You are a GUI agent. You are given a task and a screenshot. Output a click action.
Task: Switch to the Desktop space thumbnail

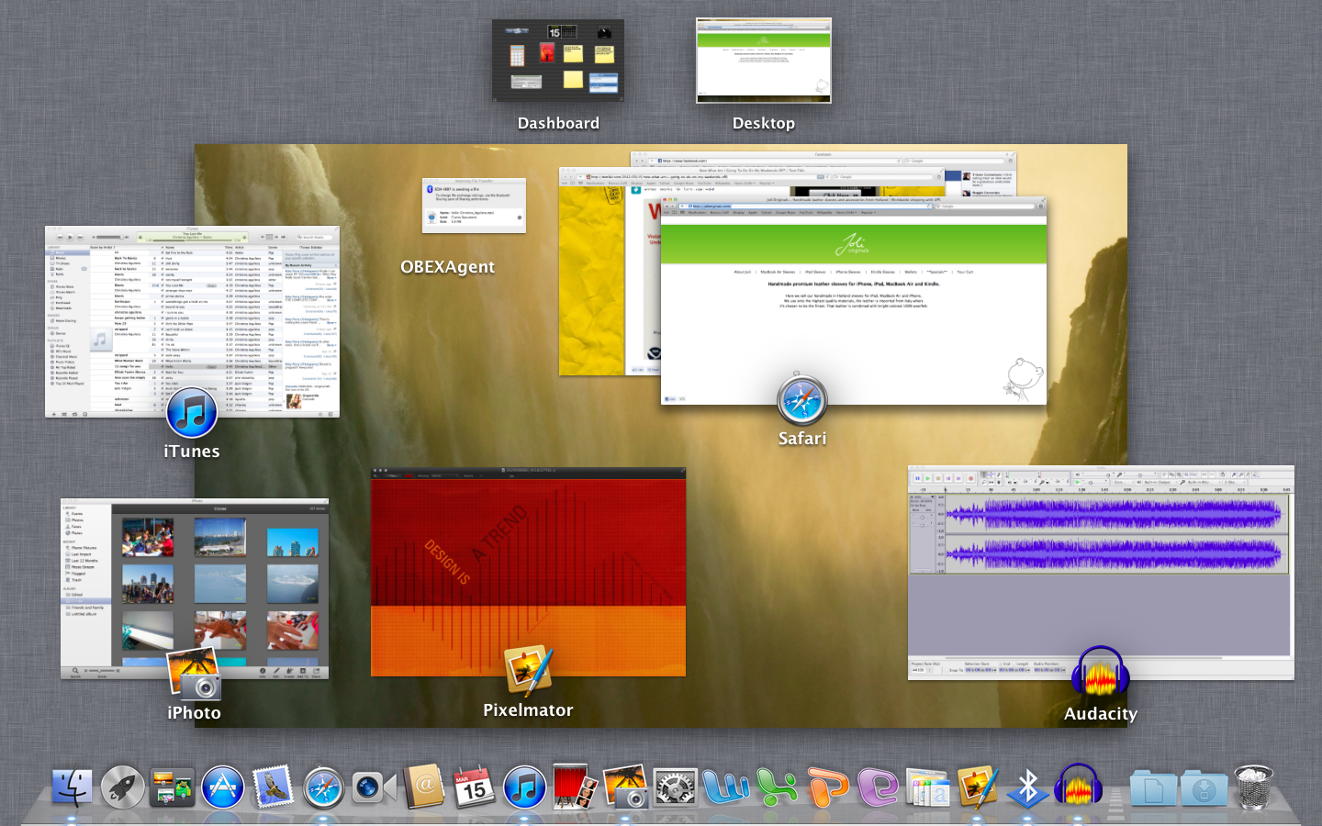point(764,61)
